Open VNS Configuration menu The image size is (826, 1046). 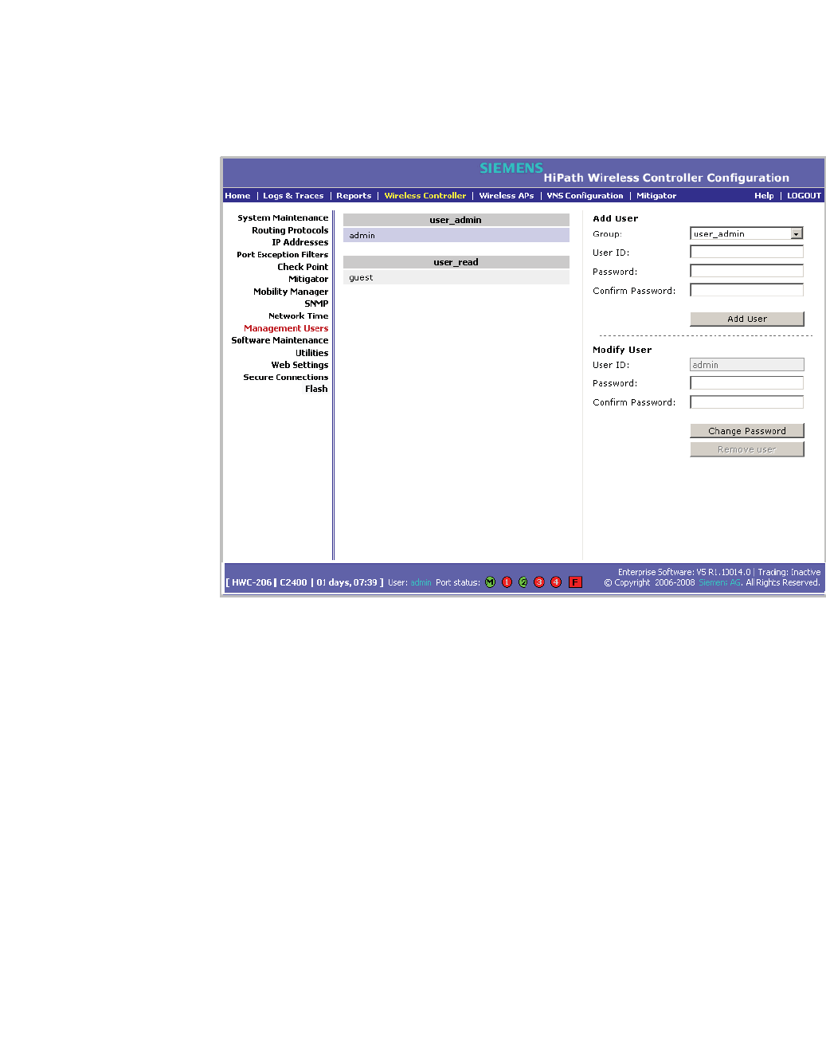click(x=585, y=196)
